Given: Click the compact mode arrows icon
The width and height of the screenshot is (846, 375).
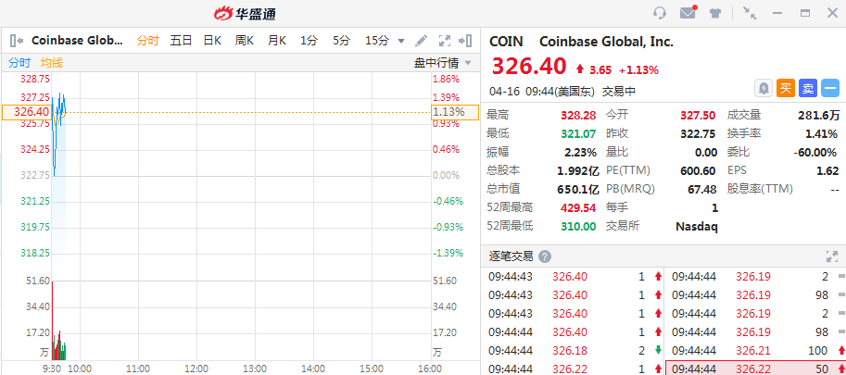Looking at the screenshot, I should click(750, 13).
